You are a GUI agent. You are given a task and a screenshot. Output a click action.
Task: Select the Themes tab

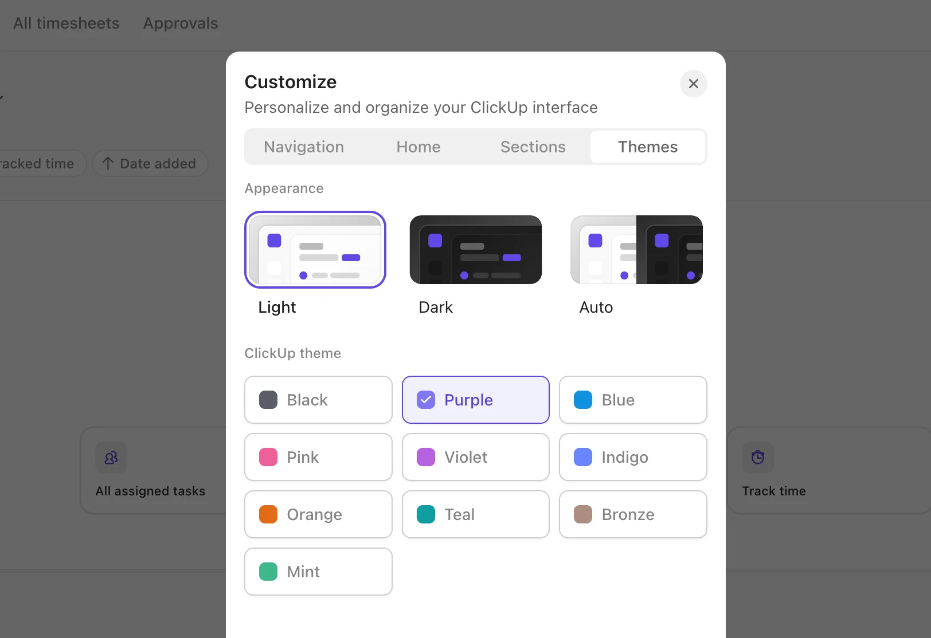[648, 147]
